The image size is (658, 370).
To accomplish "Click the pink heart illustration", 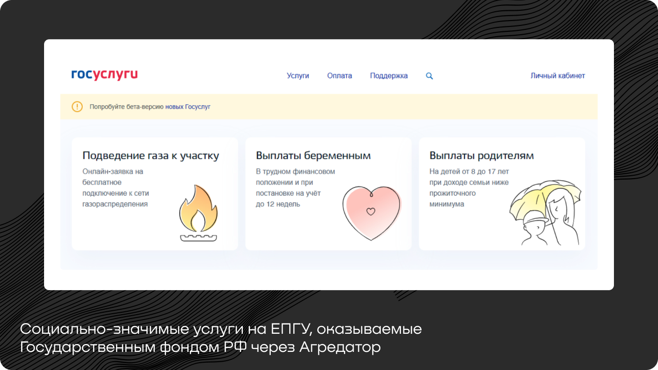I will click(372, 212).
